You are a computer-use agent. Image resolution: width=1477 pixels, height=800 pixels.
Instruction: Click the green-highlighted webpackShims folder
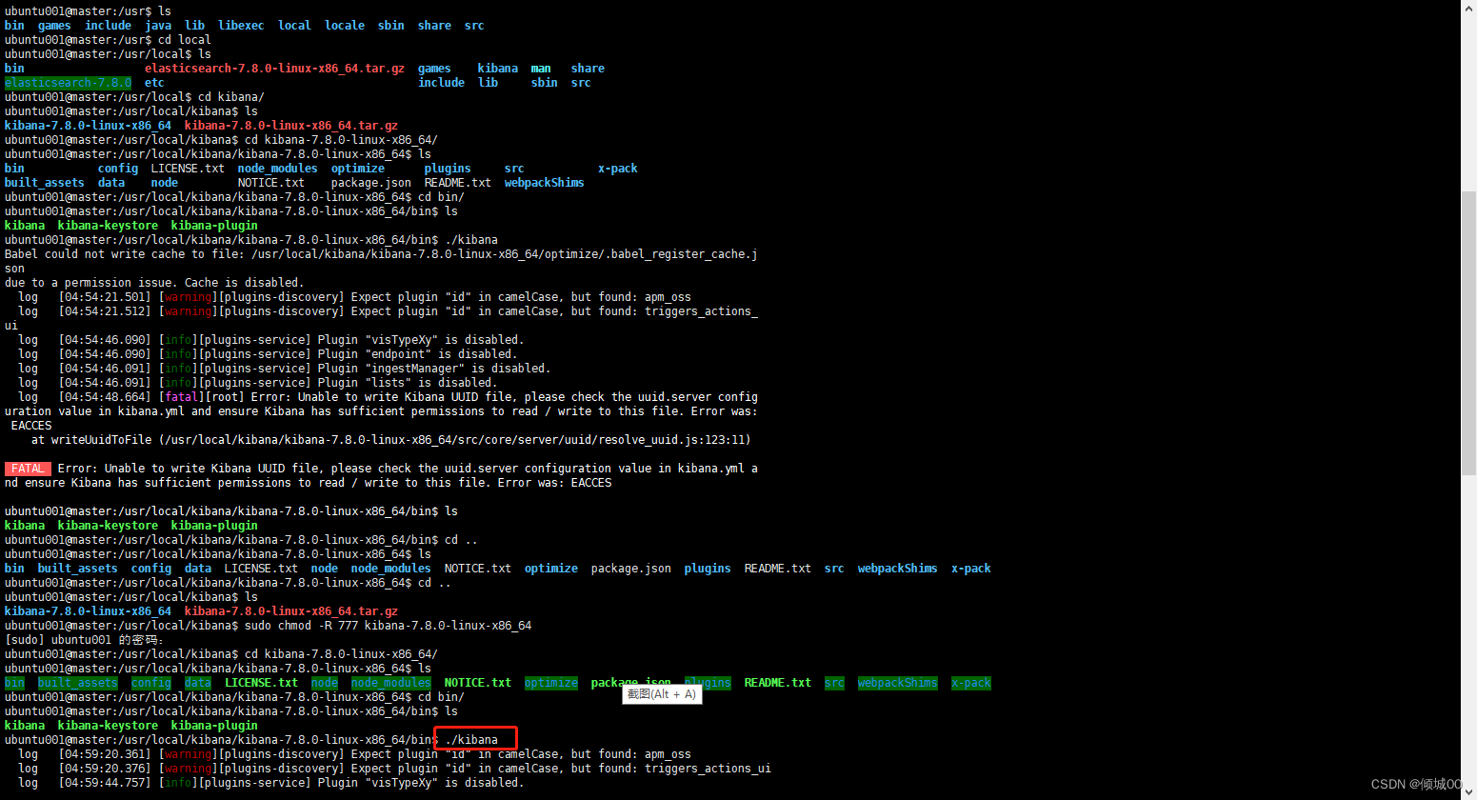[x=898, y=683]
